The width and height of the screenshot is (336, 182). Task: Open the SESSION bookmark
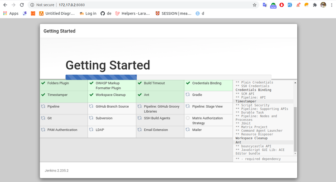(x=173, y=13)
